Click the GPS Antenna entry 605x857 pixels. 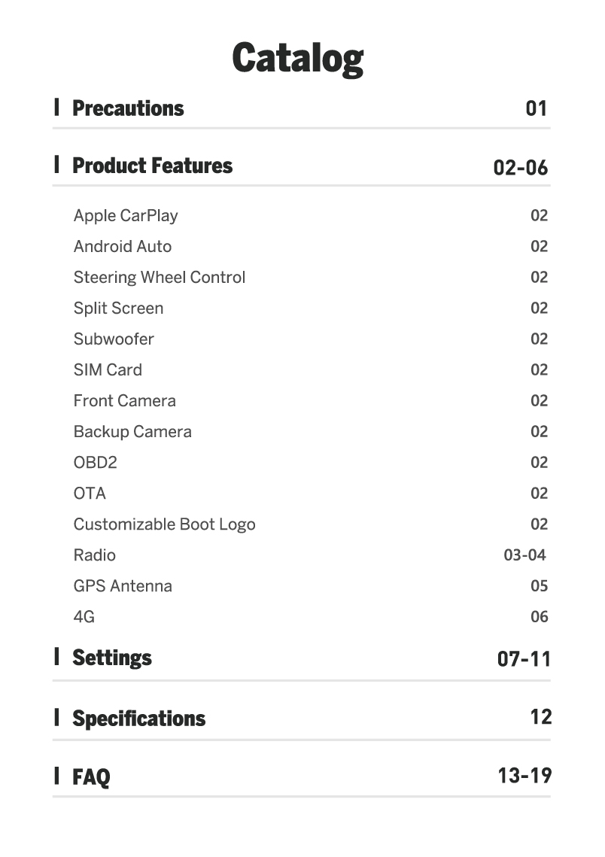123,586
